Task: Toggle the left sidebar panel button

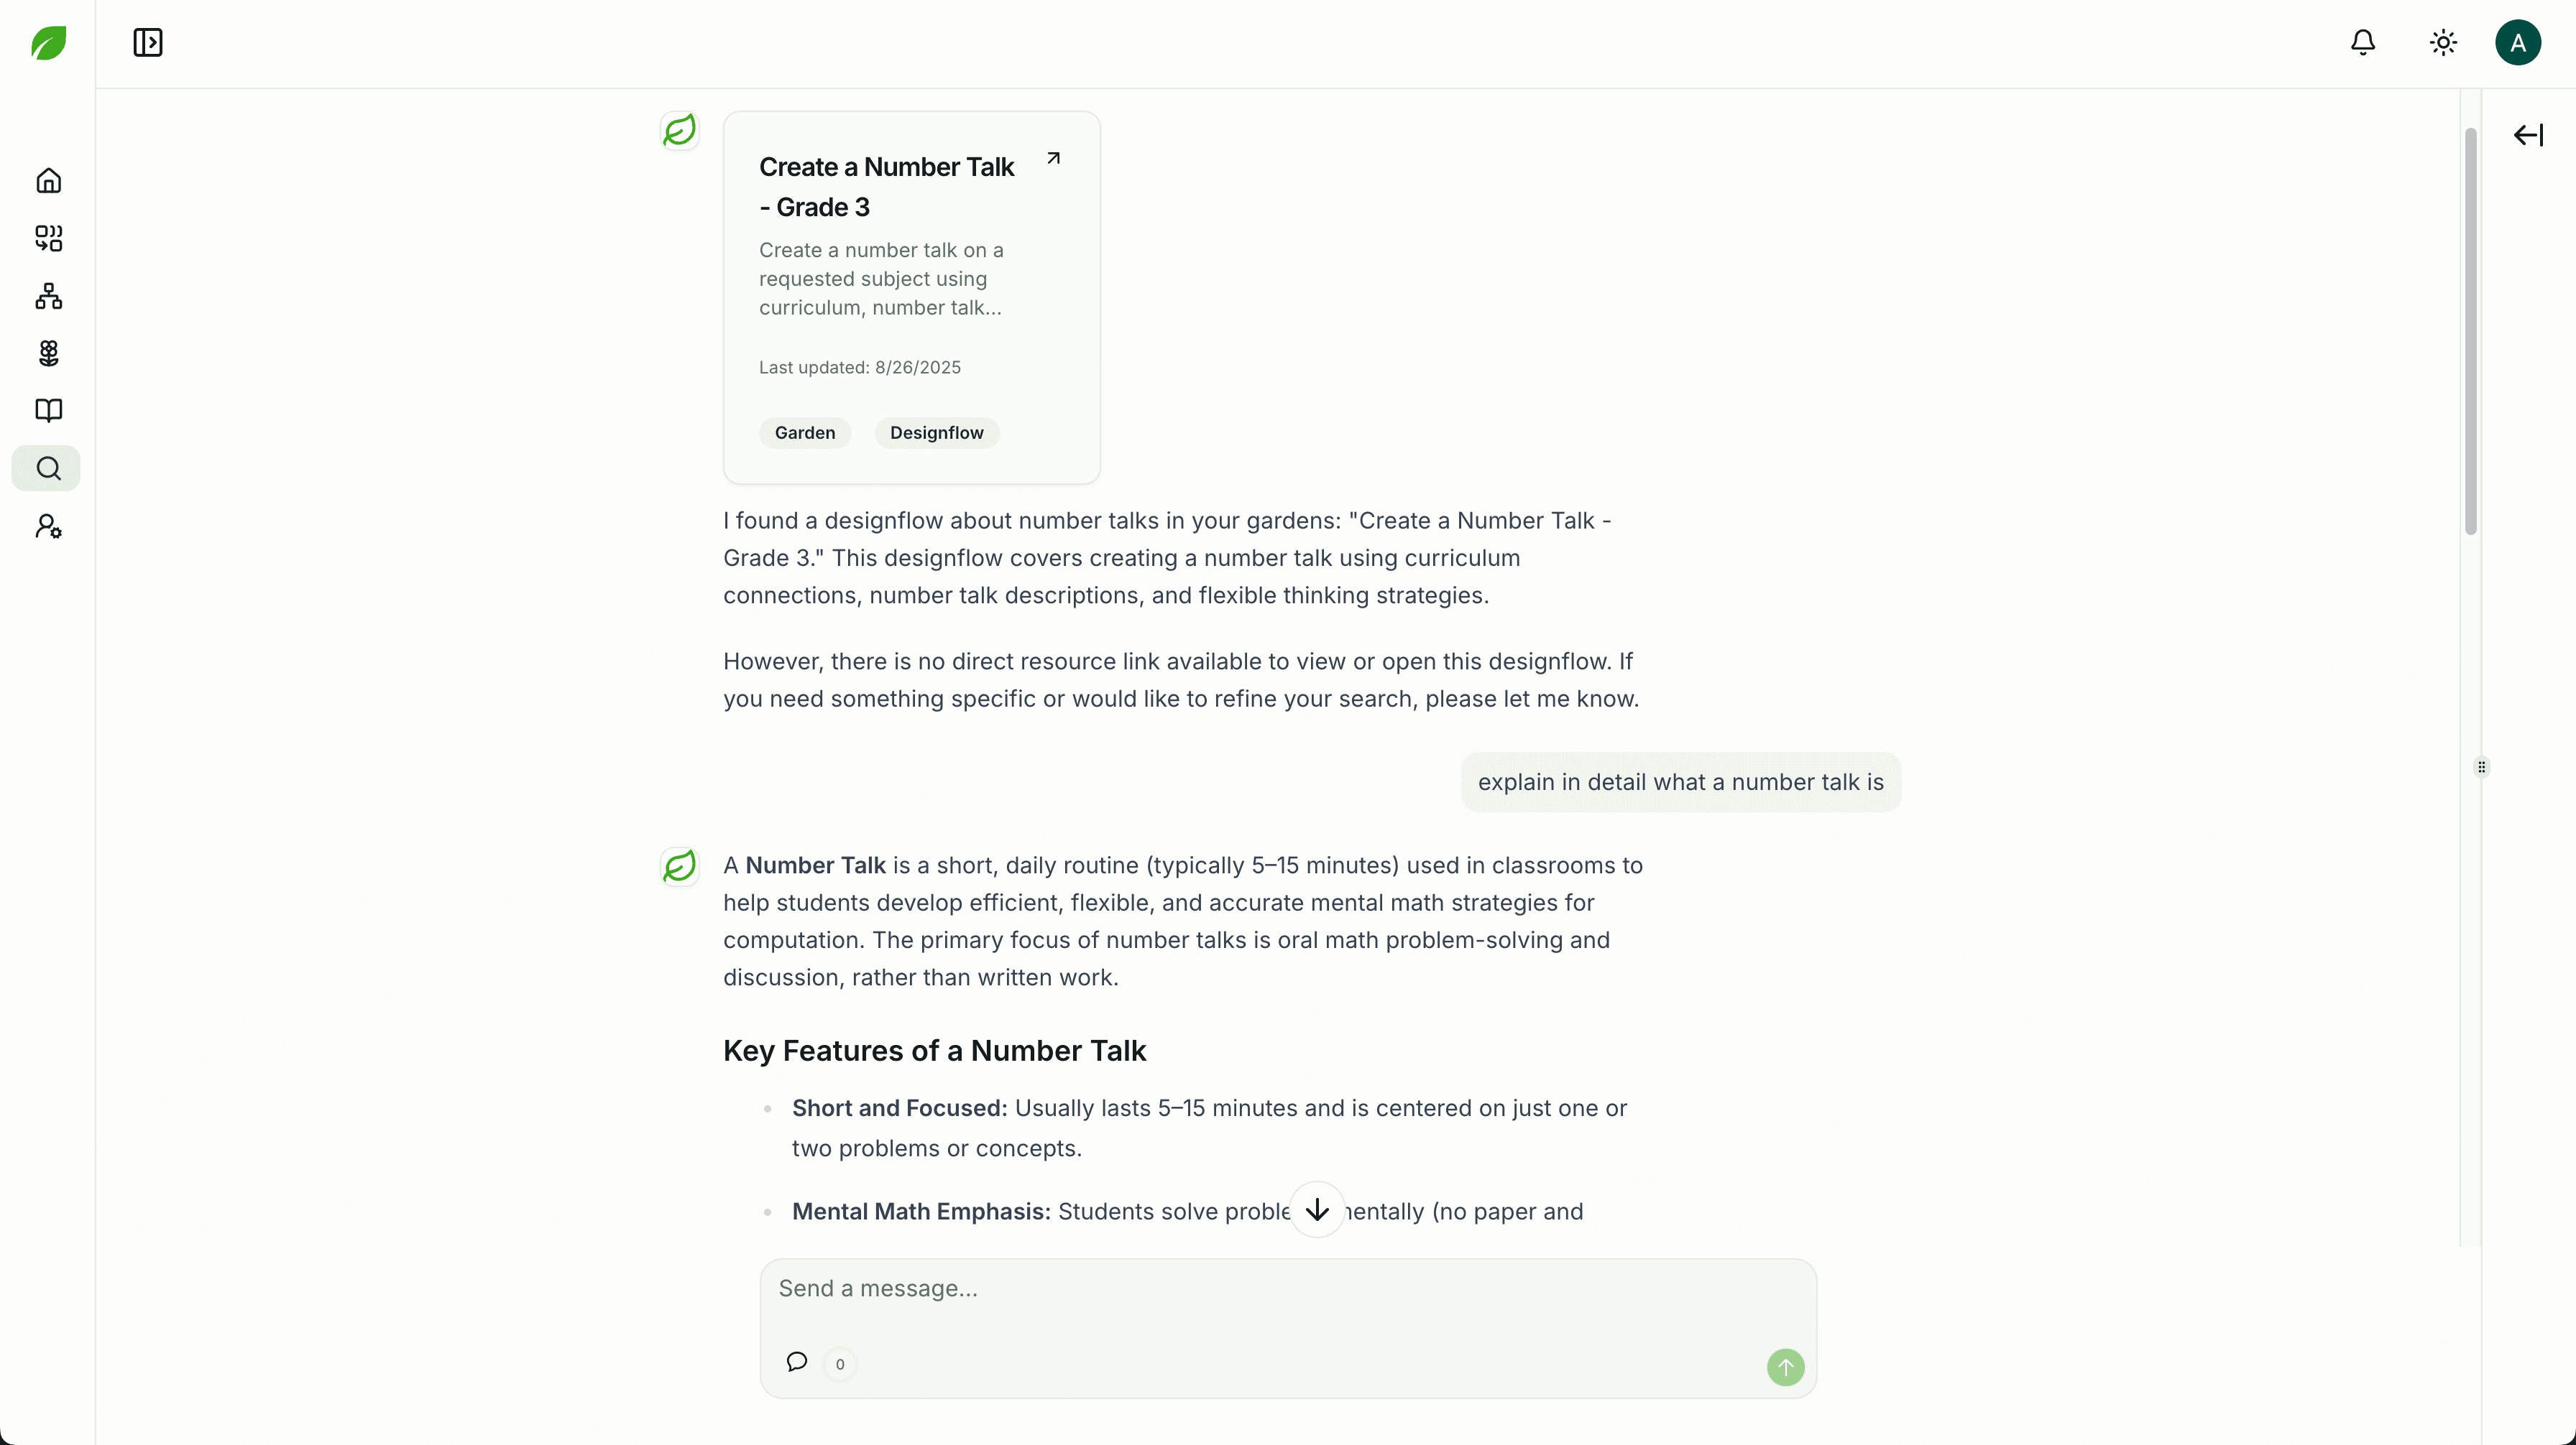Action: 148,43
